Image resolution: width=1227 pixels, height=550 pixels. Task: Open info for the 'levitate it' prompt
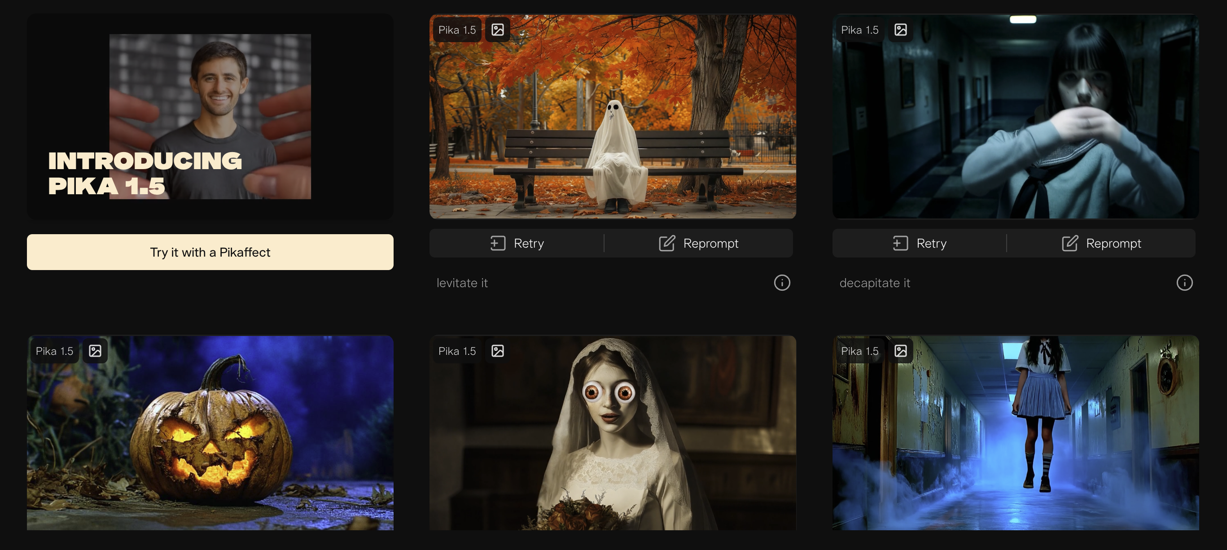point(782,283)
